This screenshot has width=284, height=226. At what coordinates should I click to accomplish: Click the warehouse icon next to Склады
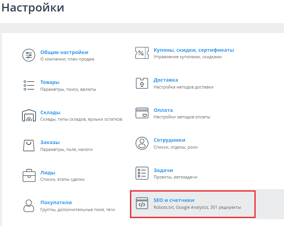click(x=29, y=115)
